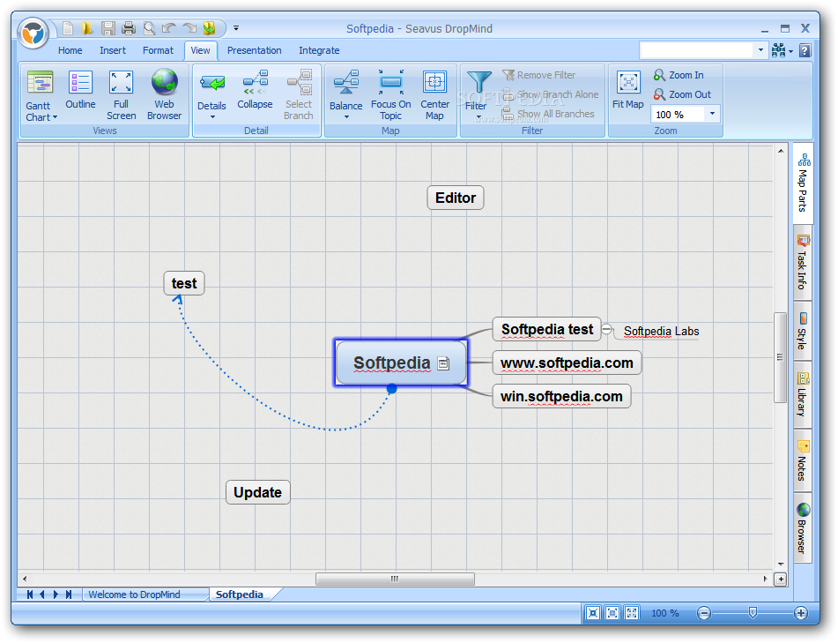This screenshot has height=643, width=838.
Task: Click the Save disk icon
Action: point(108,28)
